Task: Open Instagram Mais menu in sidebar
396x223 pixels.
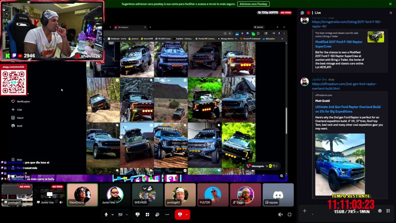Action: pyautogui.click(x=17, y=160)
